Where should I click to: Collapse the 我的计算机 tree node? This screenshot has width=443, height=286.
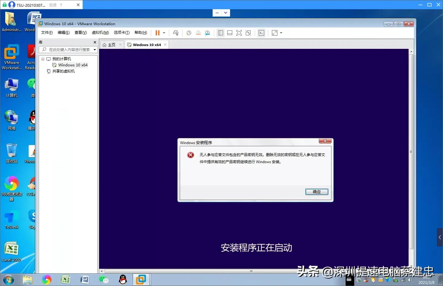pos(43,59)
